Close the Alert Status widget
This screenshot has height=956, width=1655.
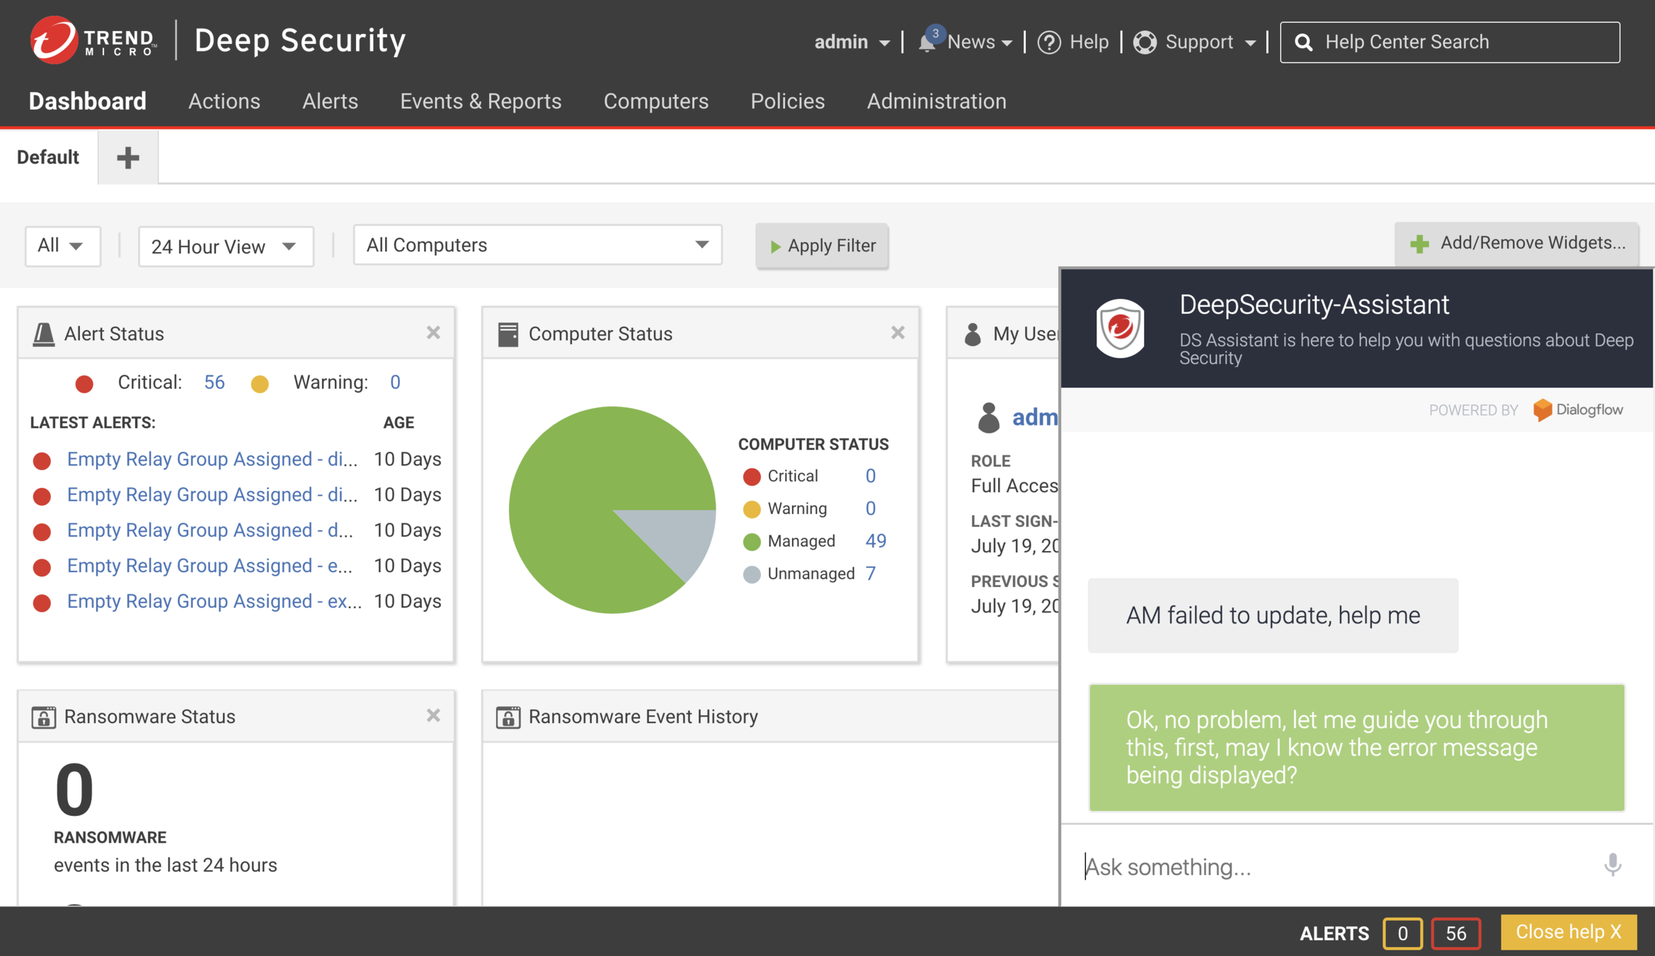tap(433, 333)
